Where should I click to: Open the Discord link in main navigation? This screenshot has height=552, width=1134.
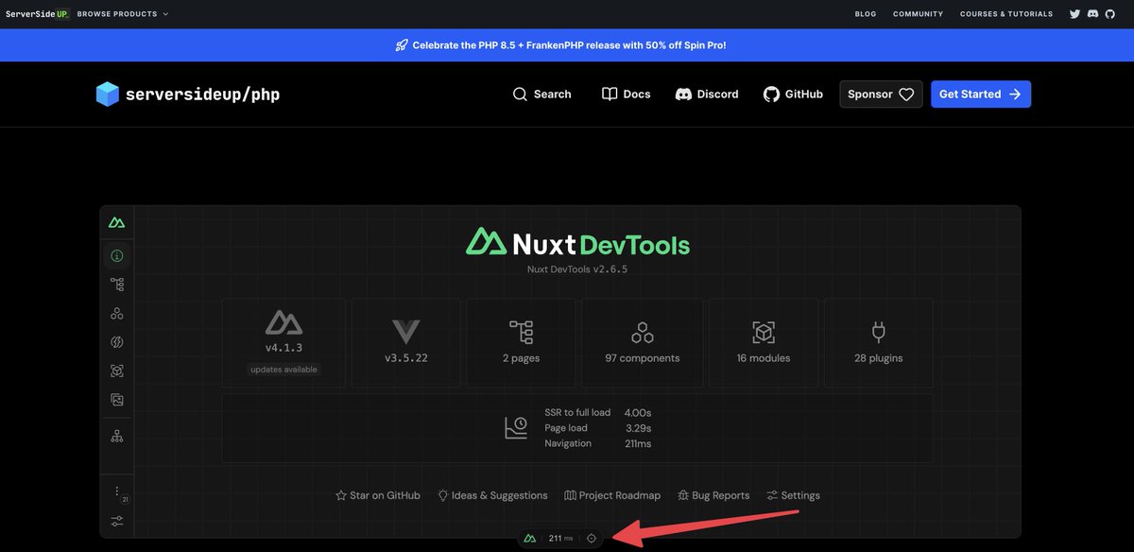(x=707, y=95)
